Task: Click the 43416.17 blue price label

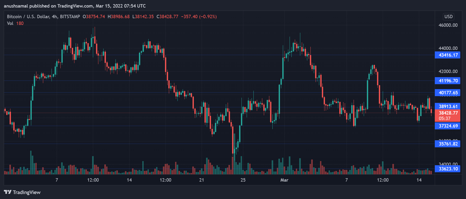Action: pyautogui.click(x=448, y=55)
